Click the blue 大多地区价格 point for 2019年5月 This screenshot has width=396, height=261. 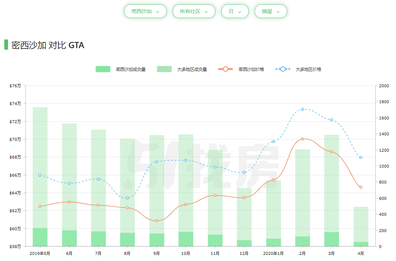[x=40, y=175]
